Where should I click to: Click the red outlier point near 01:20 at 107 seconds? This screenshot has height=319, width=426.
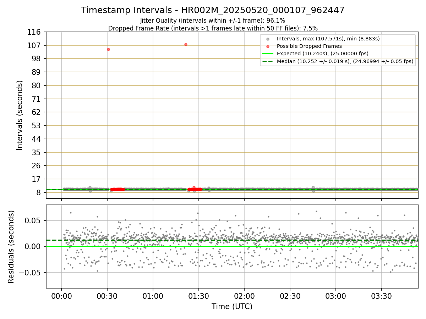[x=186, y=44]
